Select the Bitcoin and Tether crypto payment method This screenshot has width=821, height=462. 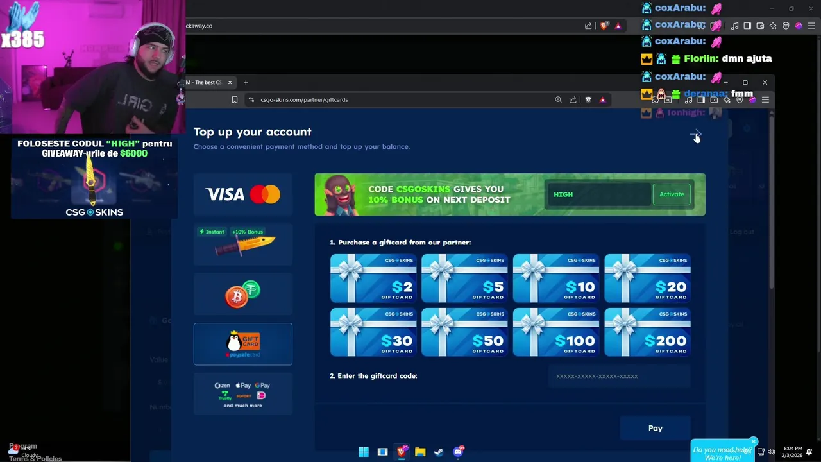coord(242,295)
